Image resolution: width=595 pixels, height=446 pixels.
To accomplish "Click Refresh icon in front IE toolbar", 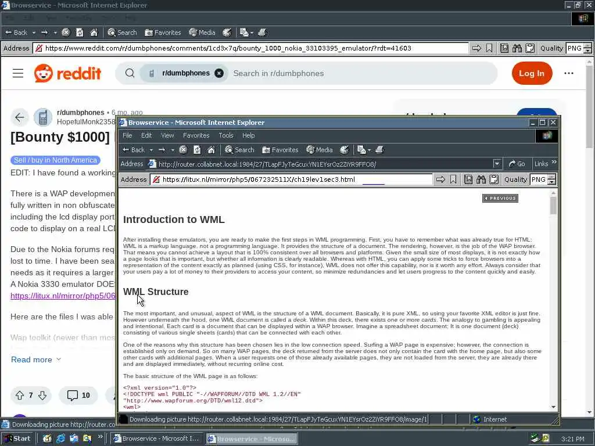I will (x=197, y=150).
